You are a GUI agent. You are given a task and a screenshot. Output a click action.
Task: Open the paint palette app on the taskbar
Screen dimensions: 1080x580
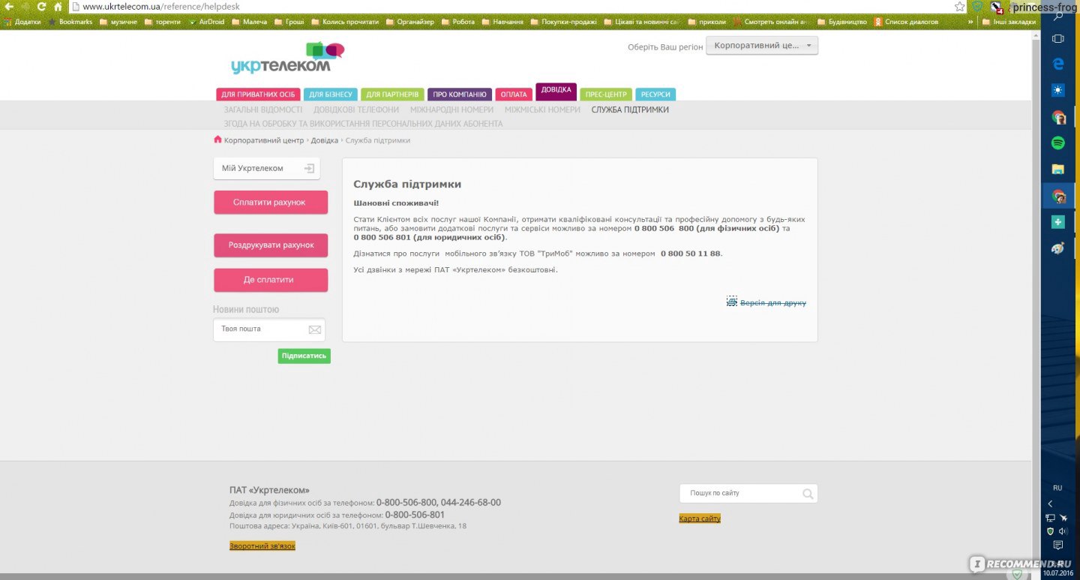pos(1058,248)
